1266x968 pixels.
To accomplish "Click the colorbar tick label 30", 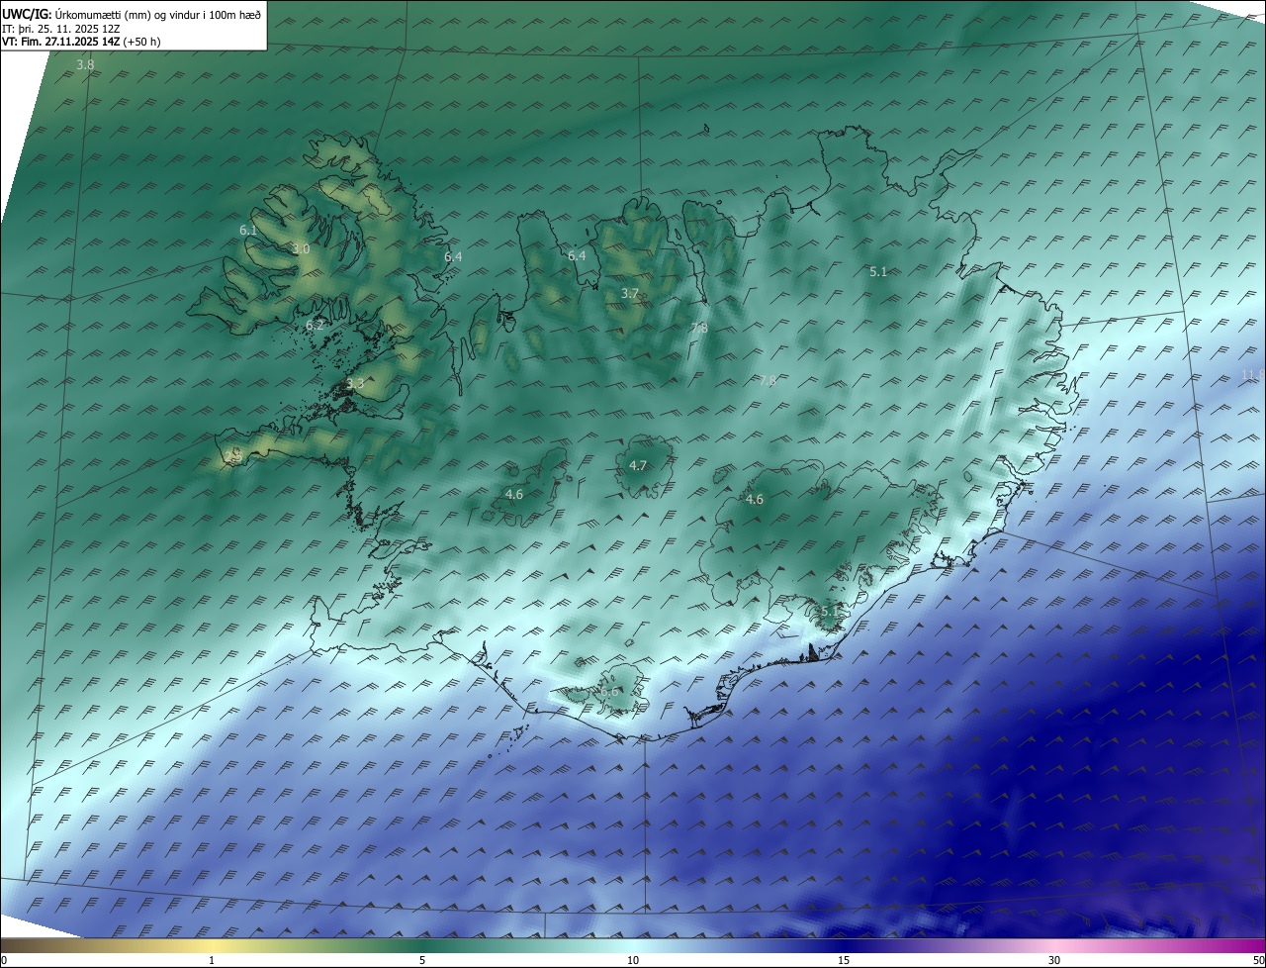I will tap(1054, 960).
